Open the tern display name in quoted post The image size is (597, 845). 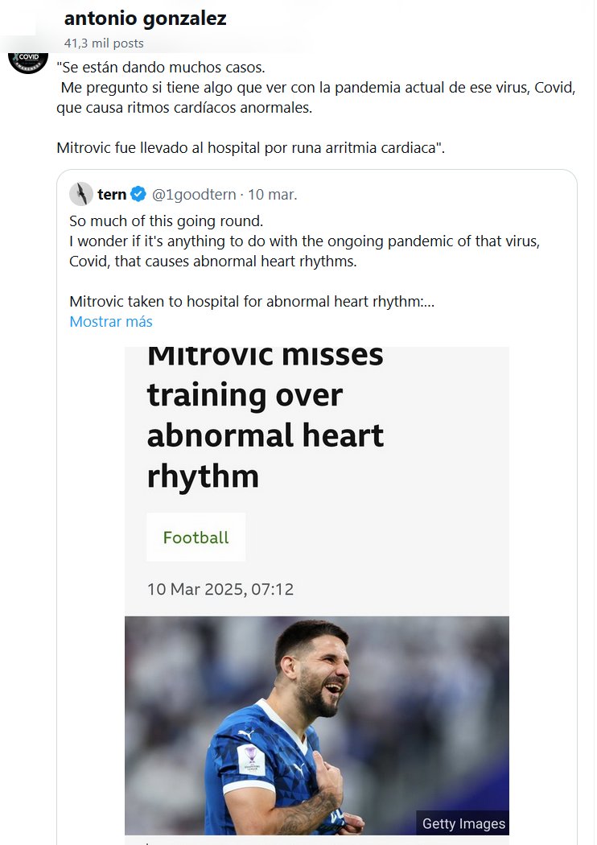point(112,194)
